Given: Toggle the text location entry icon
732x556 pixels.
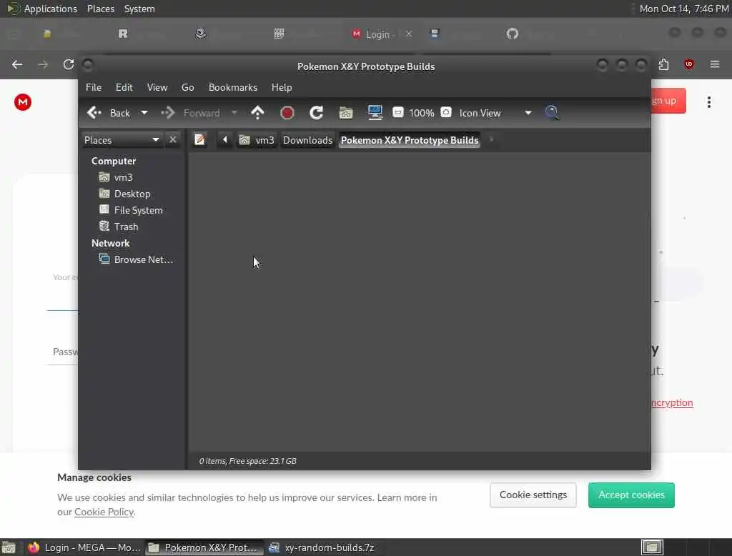Looking at the screenshot, I should [200, 139].
